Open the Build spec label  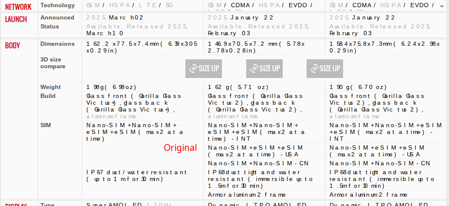click(x=48, y=96)
